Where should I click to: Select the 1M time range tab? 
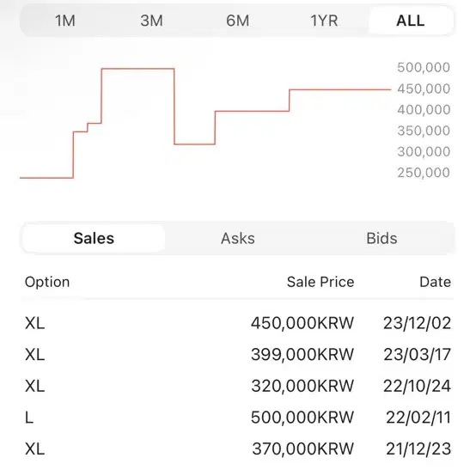(65, 21)
